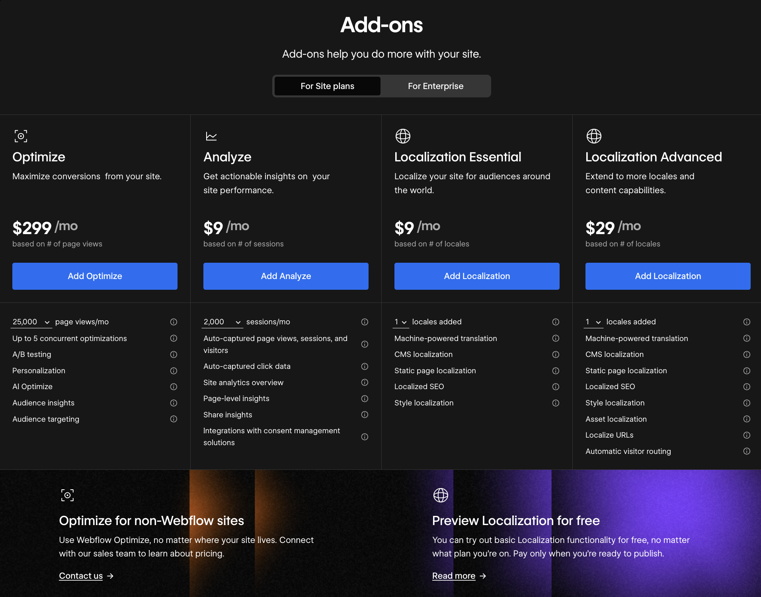This screenshot has height=597, width=761.
Task: Click the Add Analyze button
Action: click(x=286, y=276)
